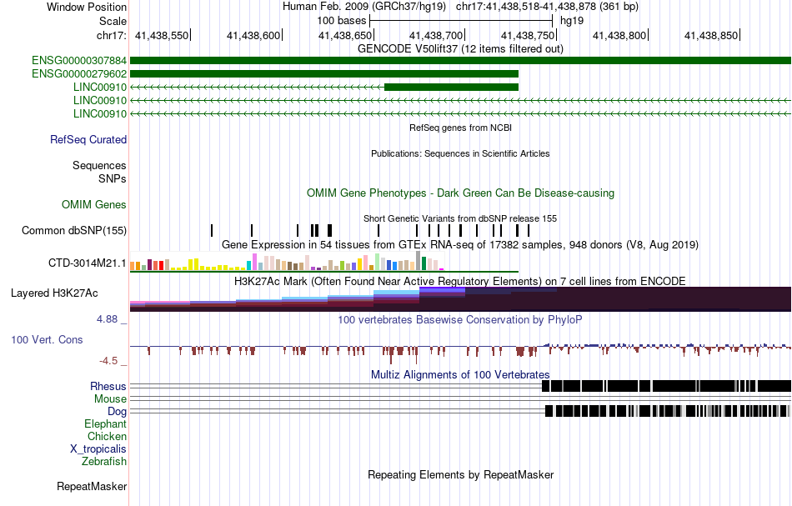Screen dimensions: 792x506
Task: Click the Layered H3K27Ac track label
Action: pyautogui.click(x=54, y=293)
